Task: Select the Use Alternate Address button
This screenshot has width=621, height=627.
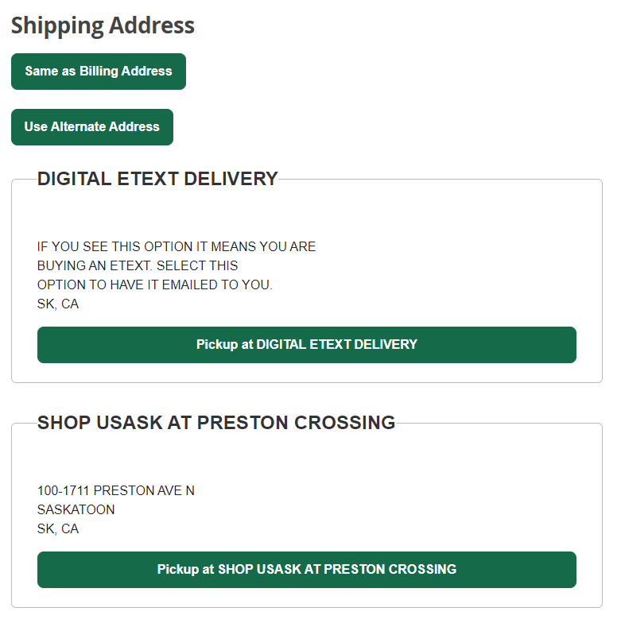Action: coord(92,127)
